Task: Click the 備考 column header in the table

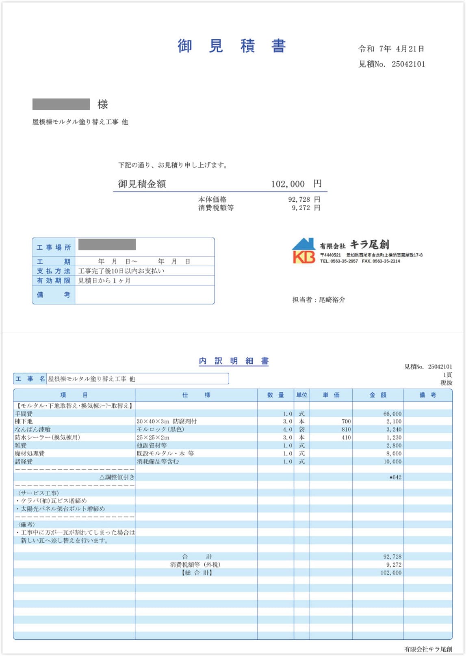Action: (428, 395)
